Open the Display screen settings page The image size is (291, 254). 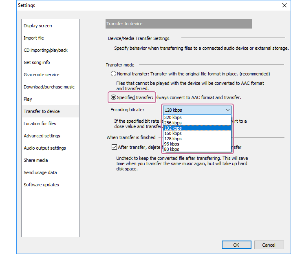(x=38, y=26)
